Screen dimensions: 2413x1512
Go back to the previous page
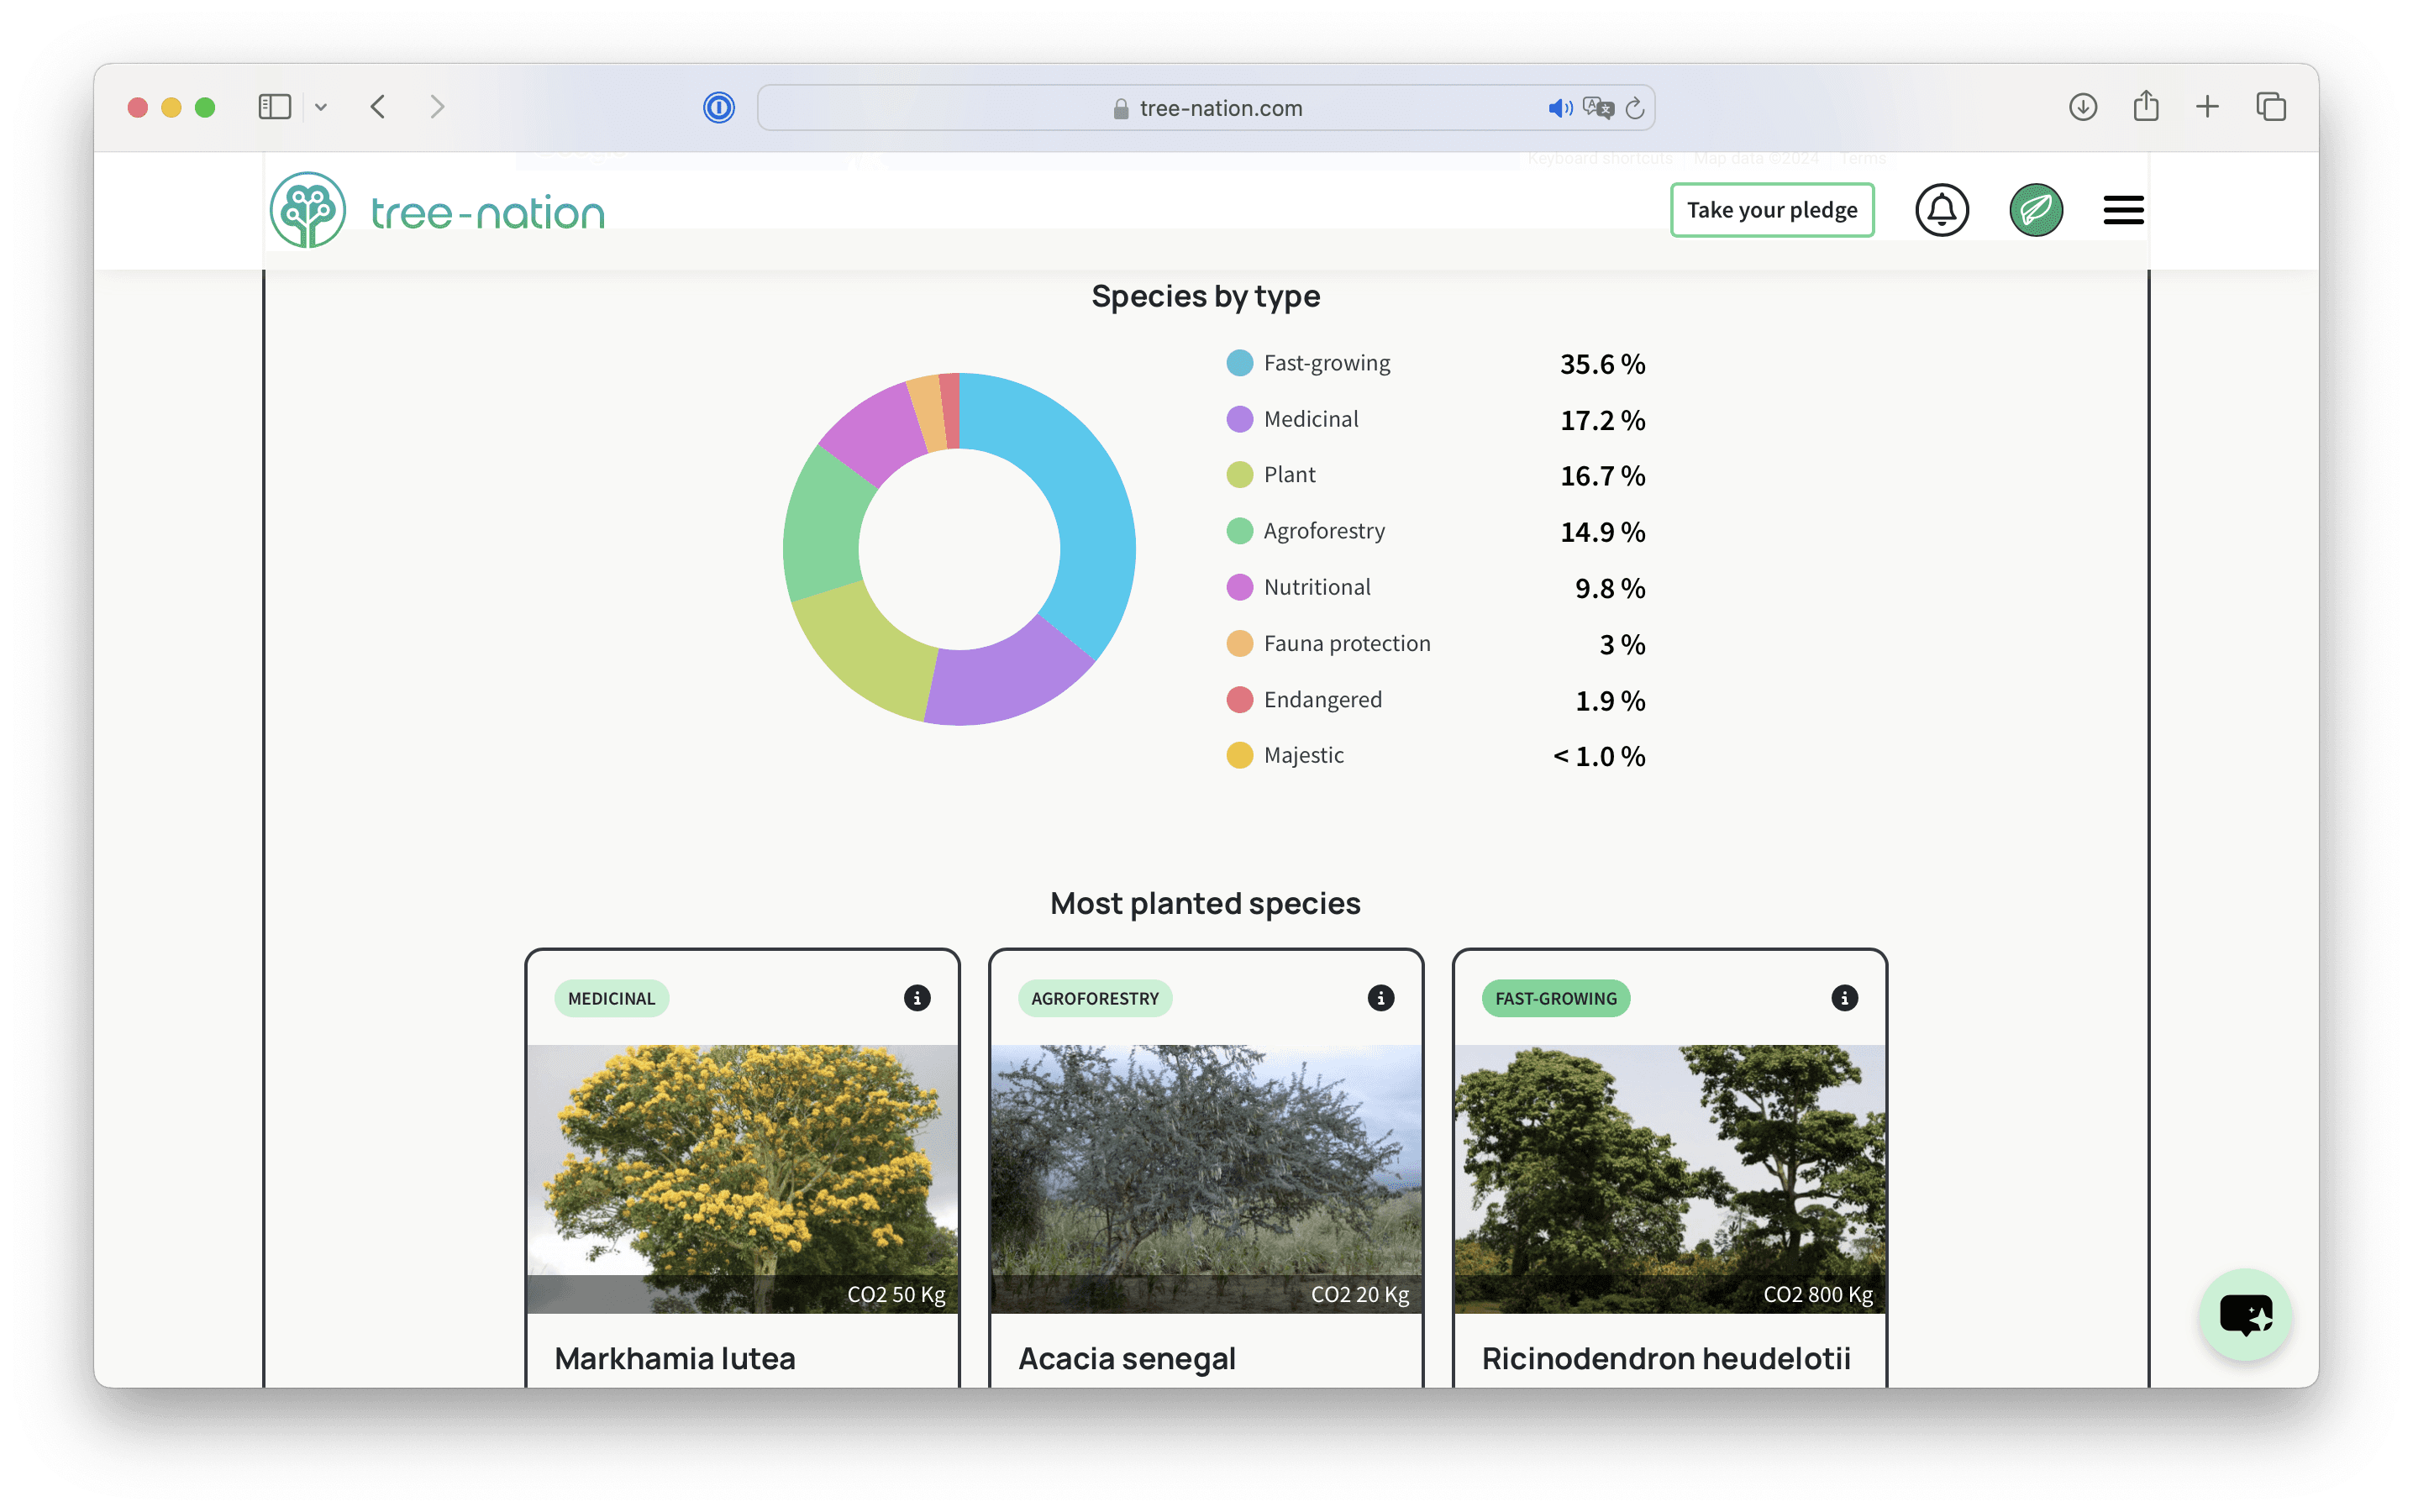click(378, 107)
